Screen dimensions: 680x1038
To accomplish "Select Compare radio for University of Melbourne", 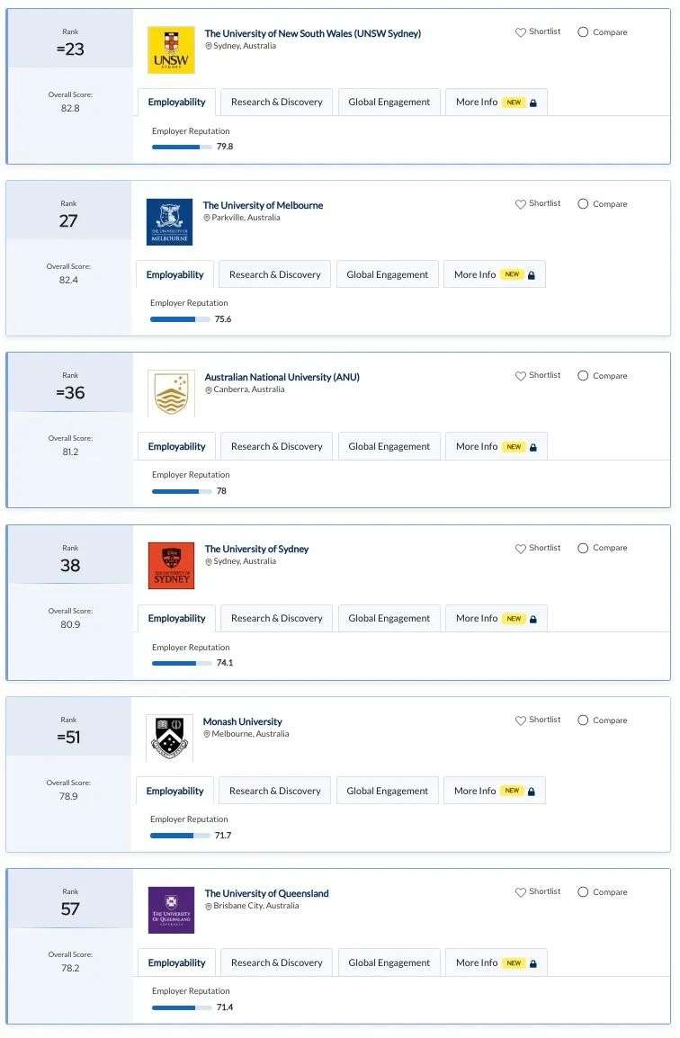I will click(583, 204).
